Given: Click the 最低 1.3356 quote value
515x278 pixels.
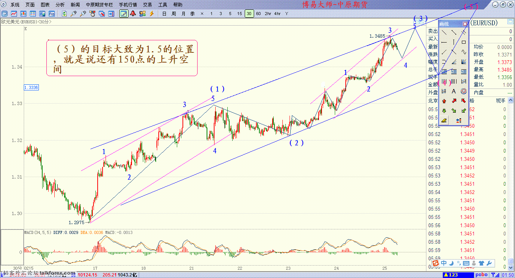Looking at the screenshot, I should [x=504, y=77].
